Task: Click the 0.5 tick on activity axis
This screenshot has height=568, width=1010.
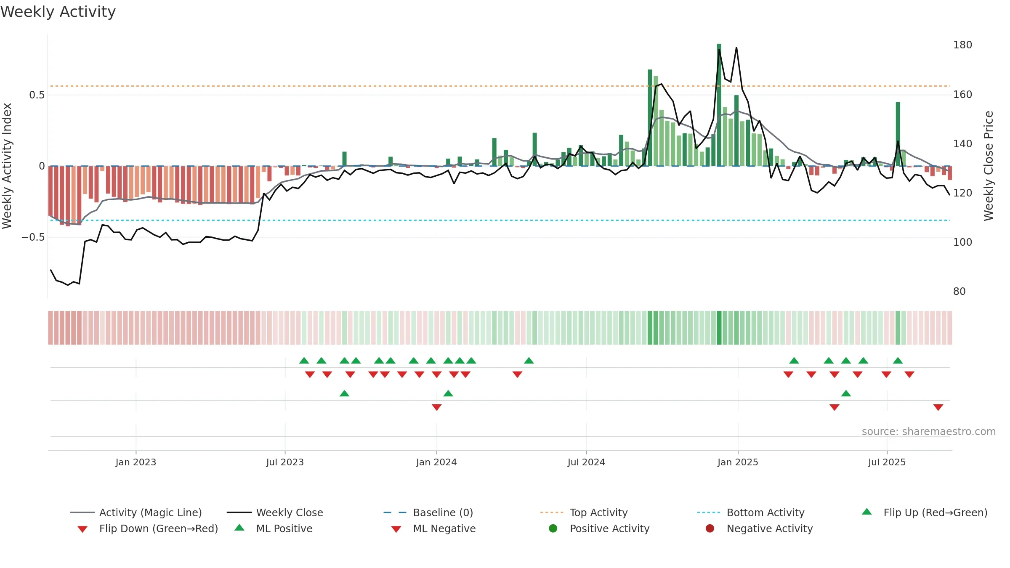Action: click(37, 95)
